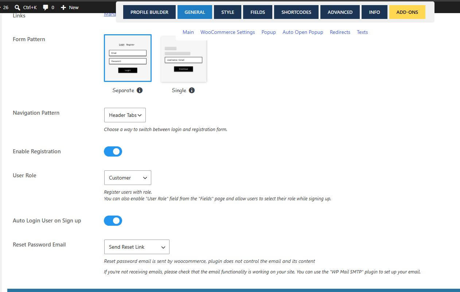460x292 pixels.
Task: Switch to the Advanced tab
Action: [x=340, y=12]
